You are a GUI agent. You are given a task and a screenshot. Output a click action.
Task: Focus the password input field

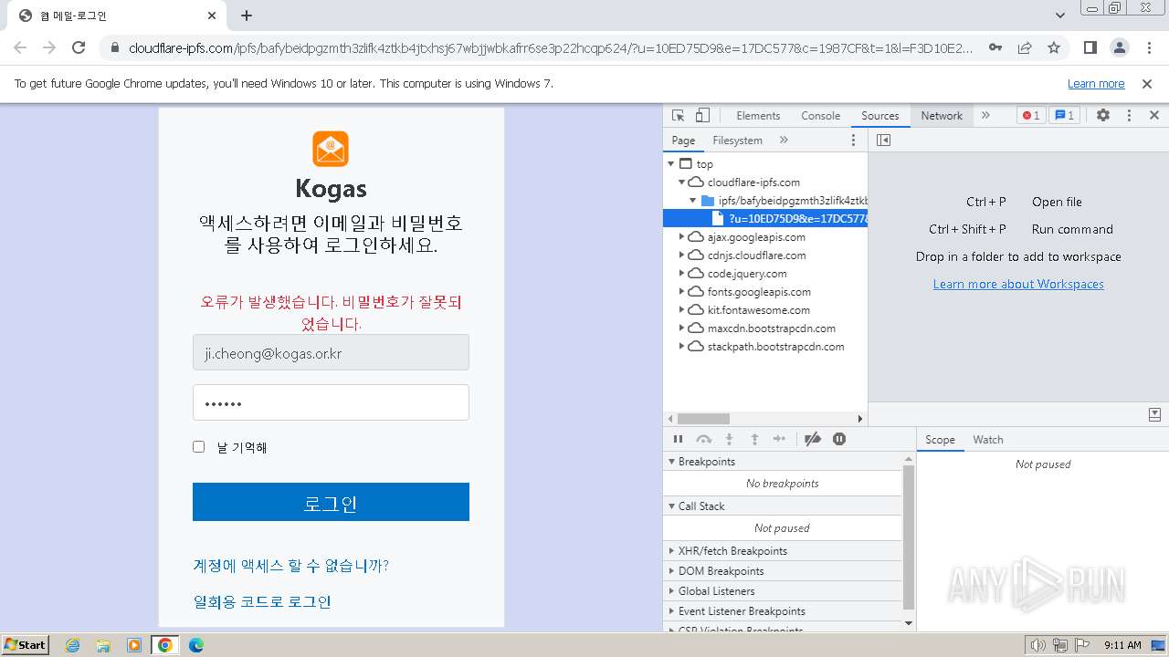point(331,402)
